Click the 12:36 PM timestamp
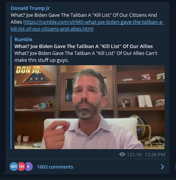This screenshot has width=176, height=180. (155, 155)
